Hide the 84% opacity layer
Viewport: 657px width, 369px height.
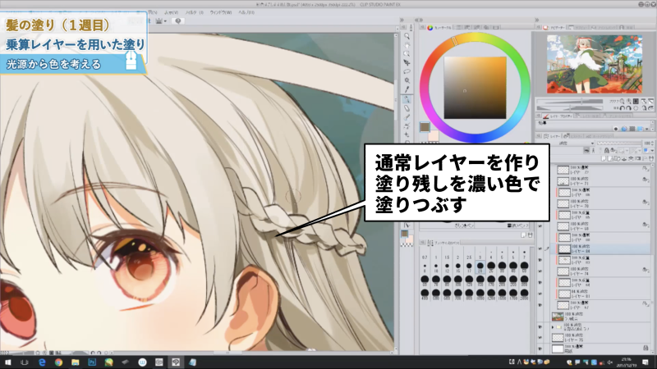pos(540,294)
